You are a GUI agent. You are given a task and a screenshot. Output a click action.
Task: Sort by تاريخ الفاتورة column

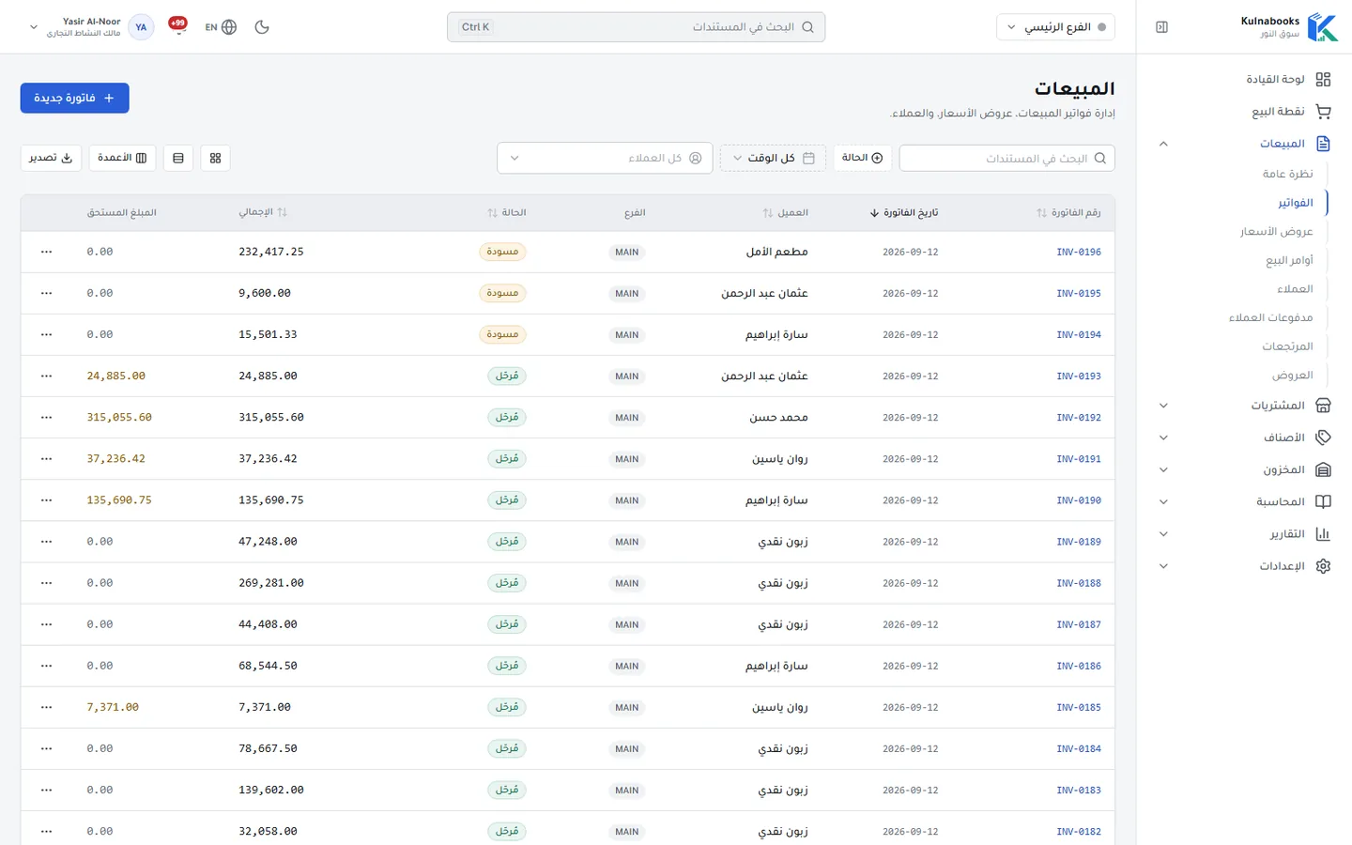click(x=904, y=213)
